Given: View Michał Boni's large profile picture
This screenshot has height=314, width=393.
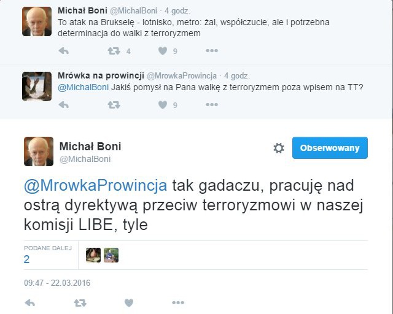Looking at the screenshot, I should 38,151.
